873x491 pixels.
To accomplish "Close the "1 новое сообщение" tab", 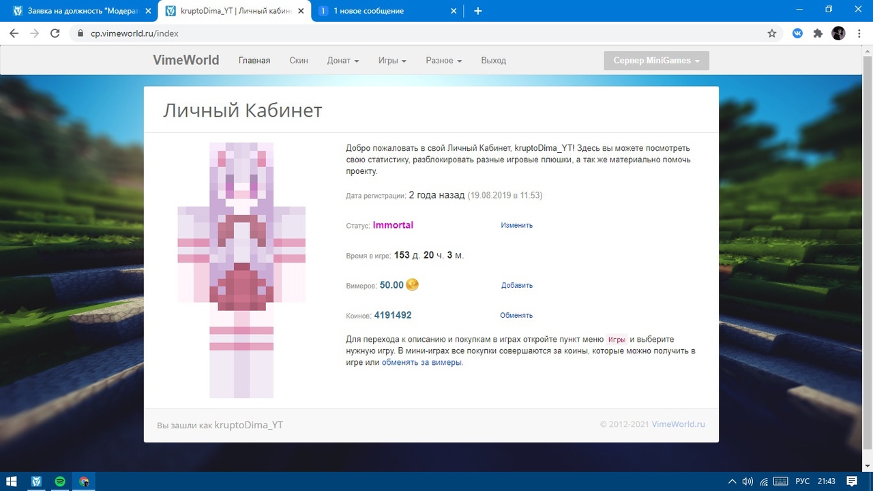I will (454, 11).
